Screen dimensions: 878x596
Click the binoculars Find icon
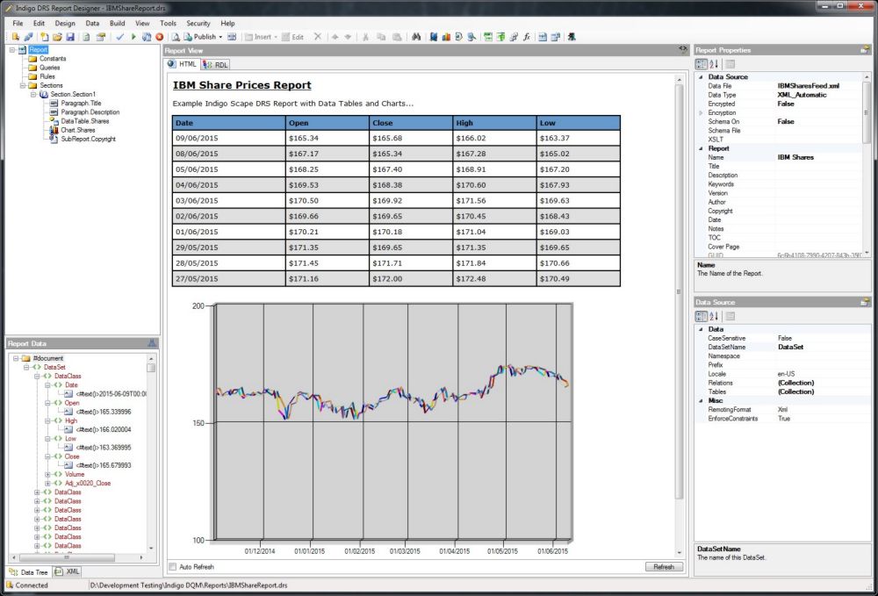click(417, 38)
